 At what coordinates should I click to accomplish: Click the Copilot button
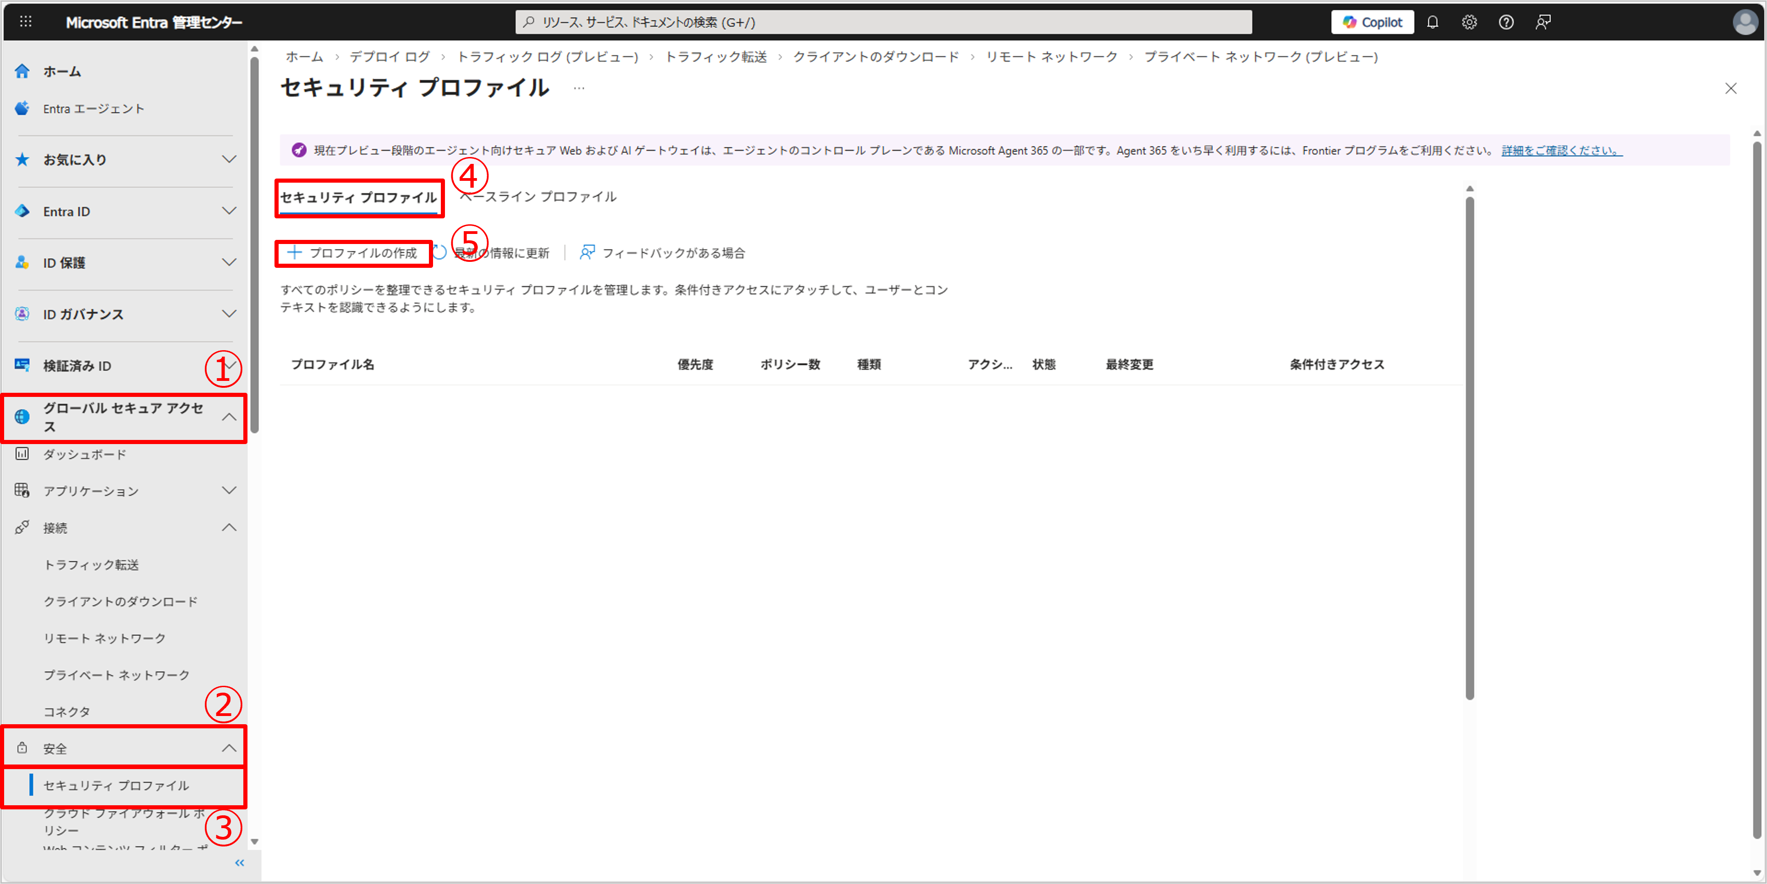pos(1372,22)
